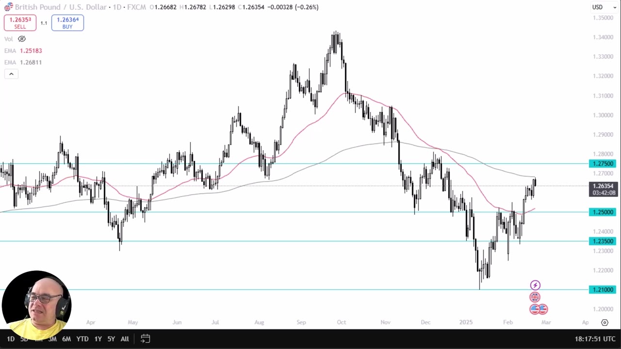This screenshot has height=349, width=621.
Task: Select the 5Y time range
Action: (111, 339)
